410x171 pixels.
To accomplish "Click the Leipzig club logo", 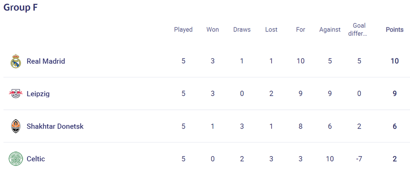I will click(16, 94).
